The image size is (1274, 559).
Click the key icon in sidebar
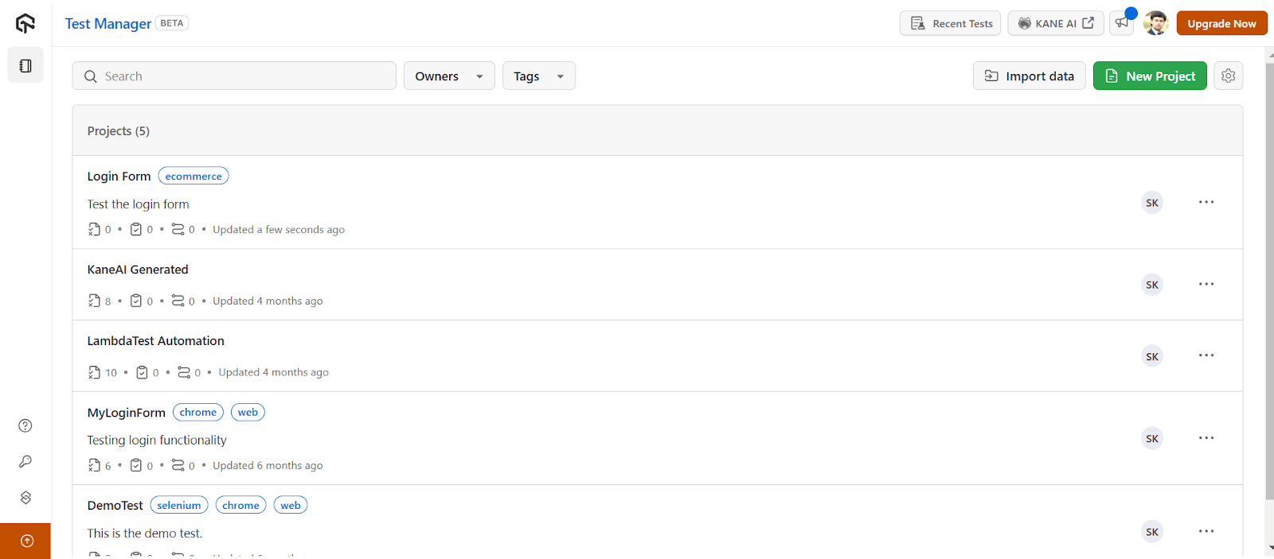pos(25,461)
